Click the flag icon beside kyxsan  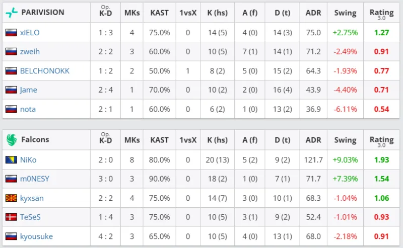coord(11,198)
